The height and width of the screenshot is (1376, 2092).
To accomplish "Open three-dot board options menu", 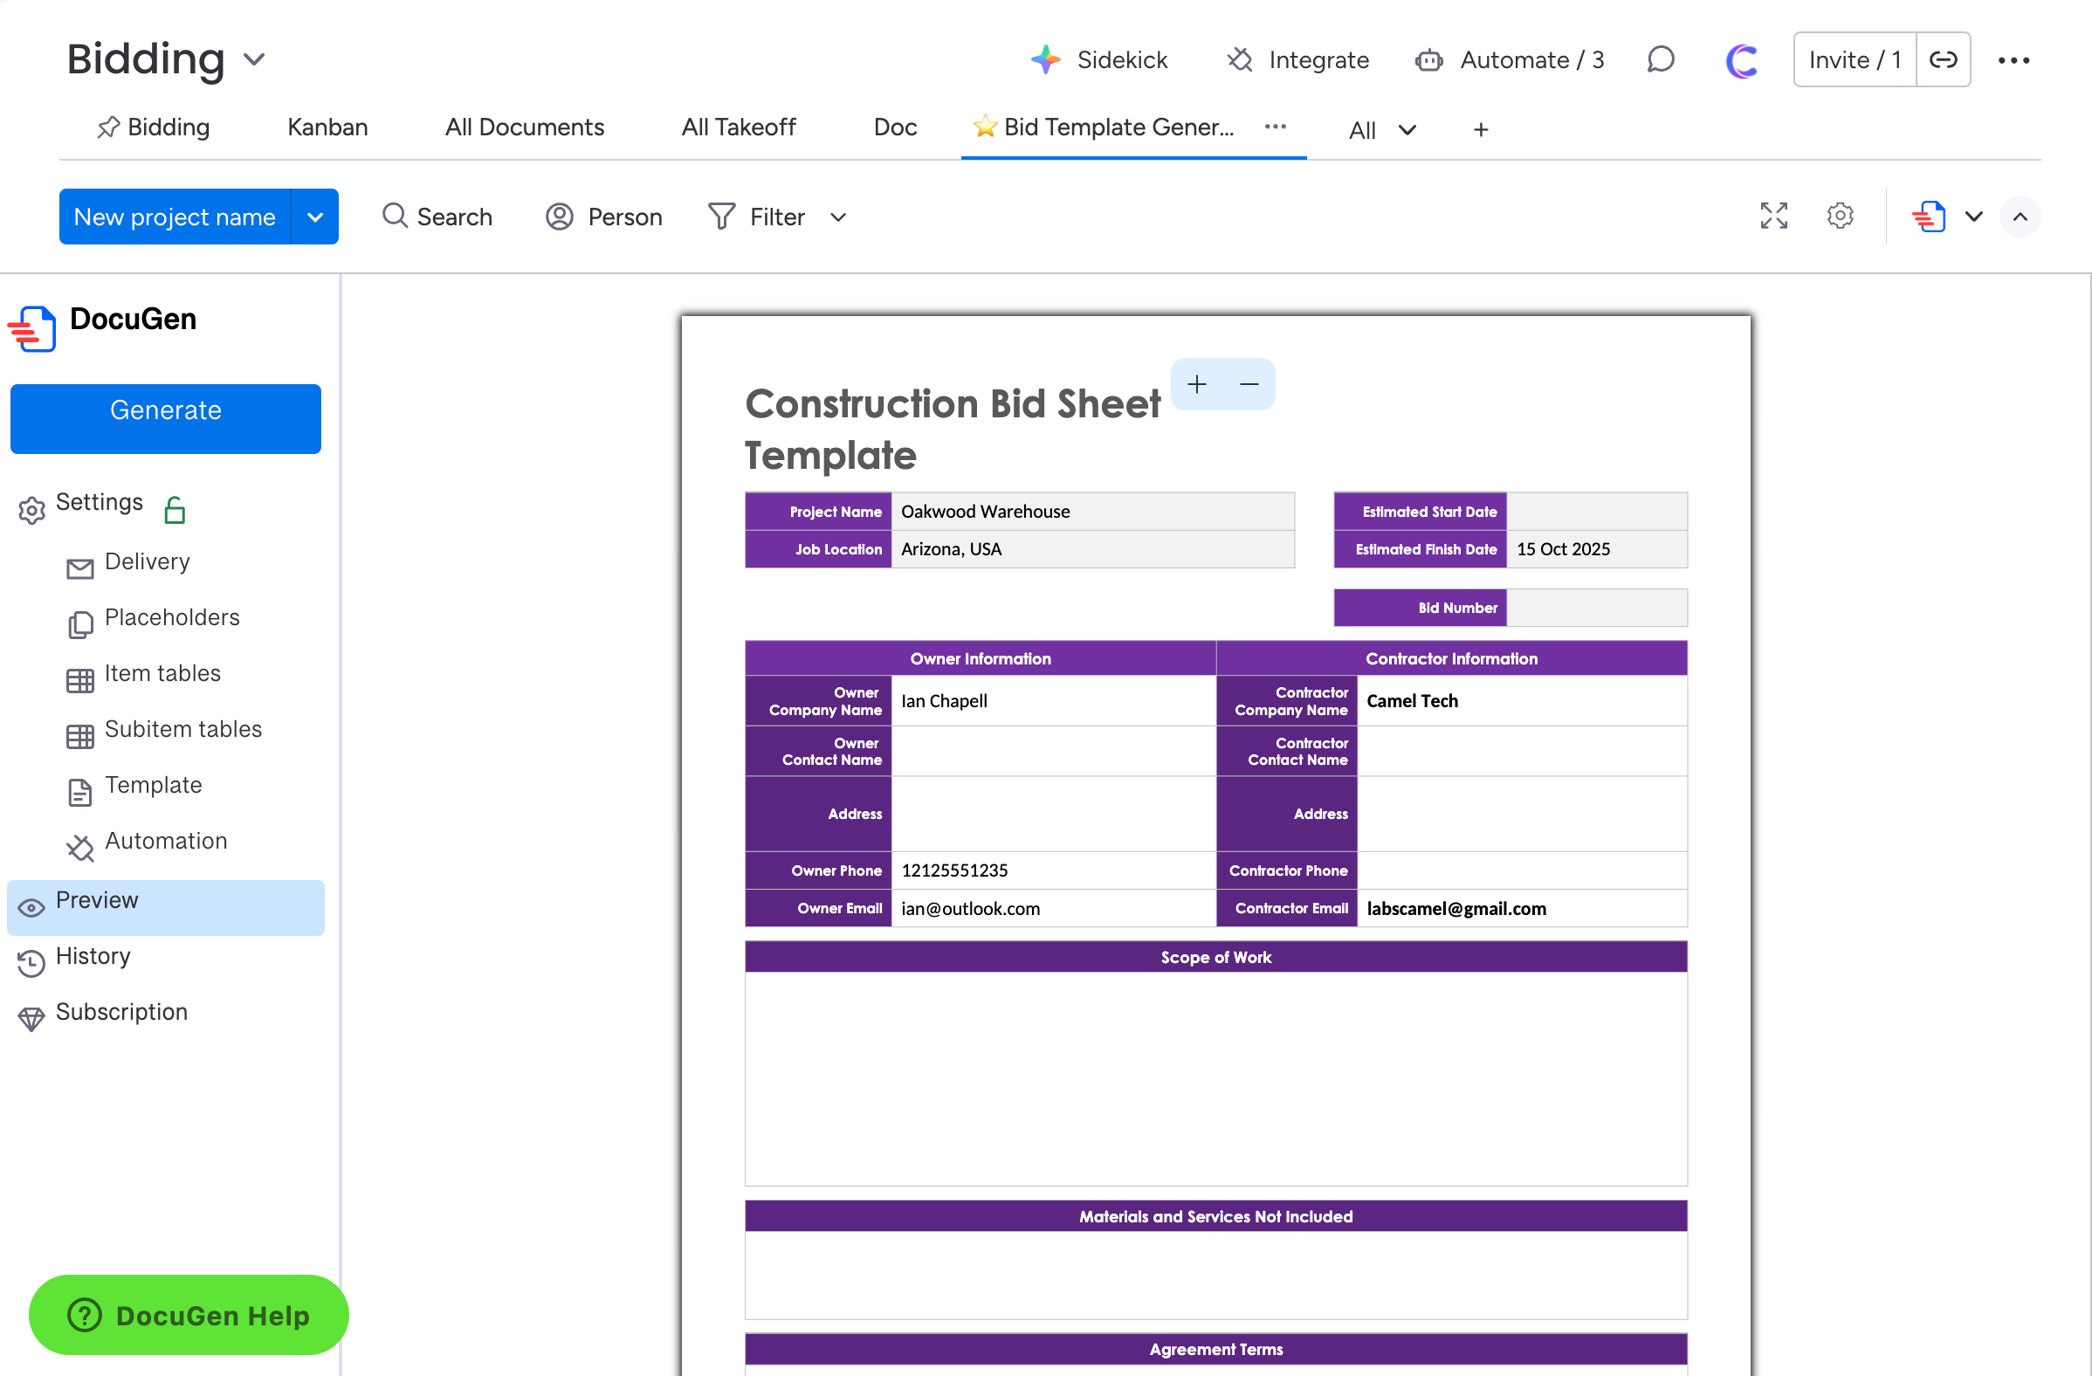I will coord(2013,59).
